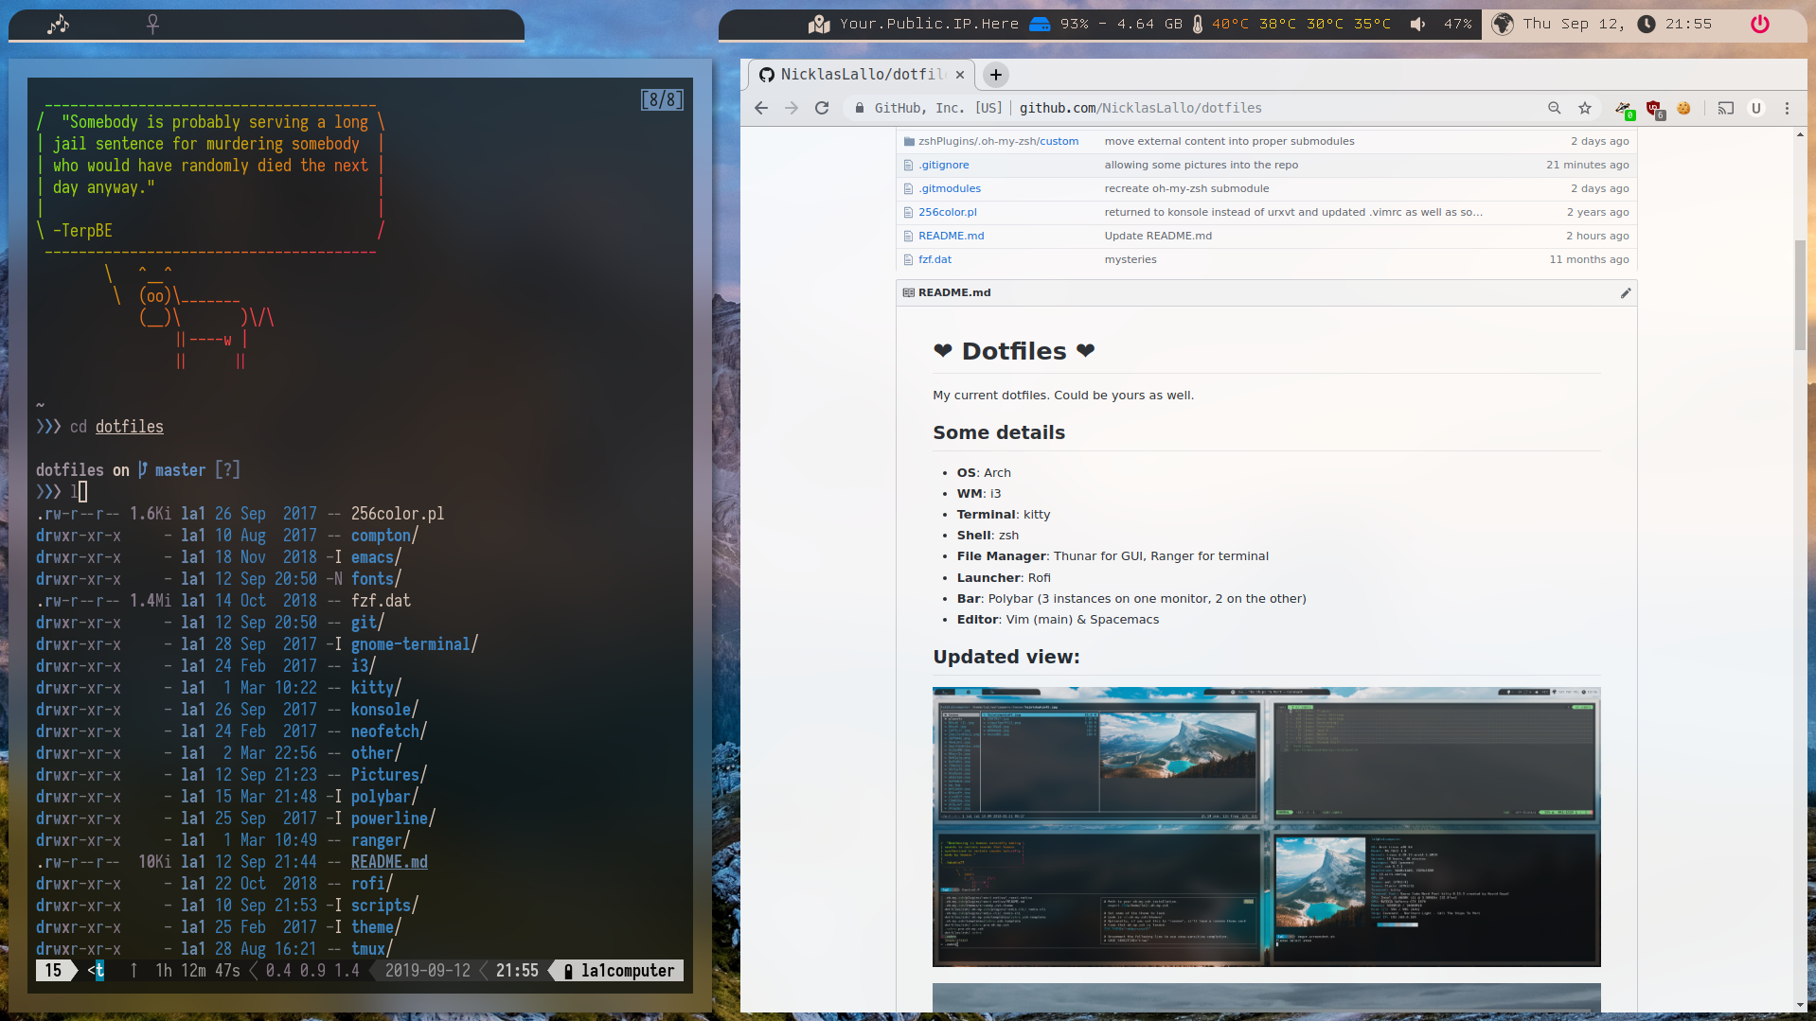Click the page vertical scrollbar thumb
Screen dimensions: 1816x1021
point(1800,295)
